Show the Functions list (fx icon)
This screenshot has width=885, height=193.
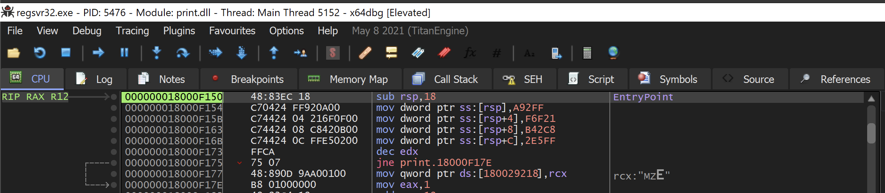[470, 53]
